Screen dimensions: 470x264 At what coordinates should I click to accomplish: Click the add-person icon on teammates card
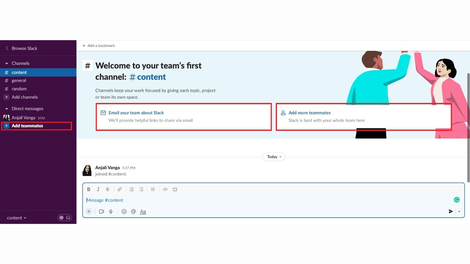(x=283, y=113)
